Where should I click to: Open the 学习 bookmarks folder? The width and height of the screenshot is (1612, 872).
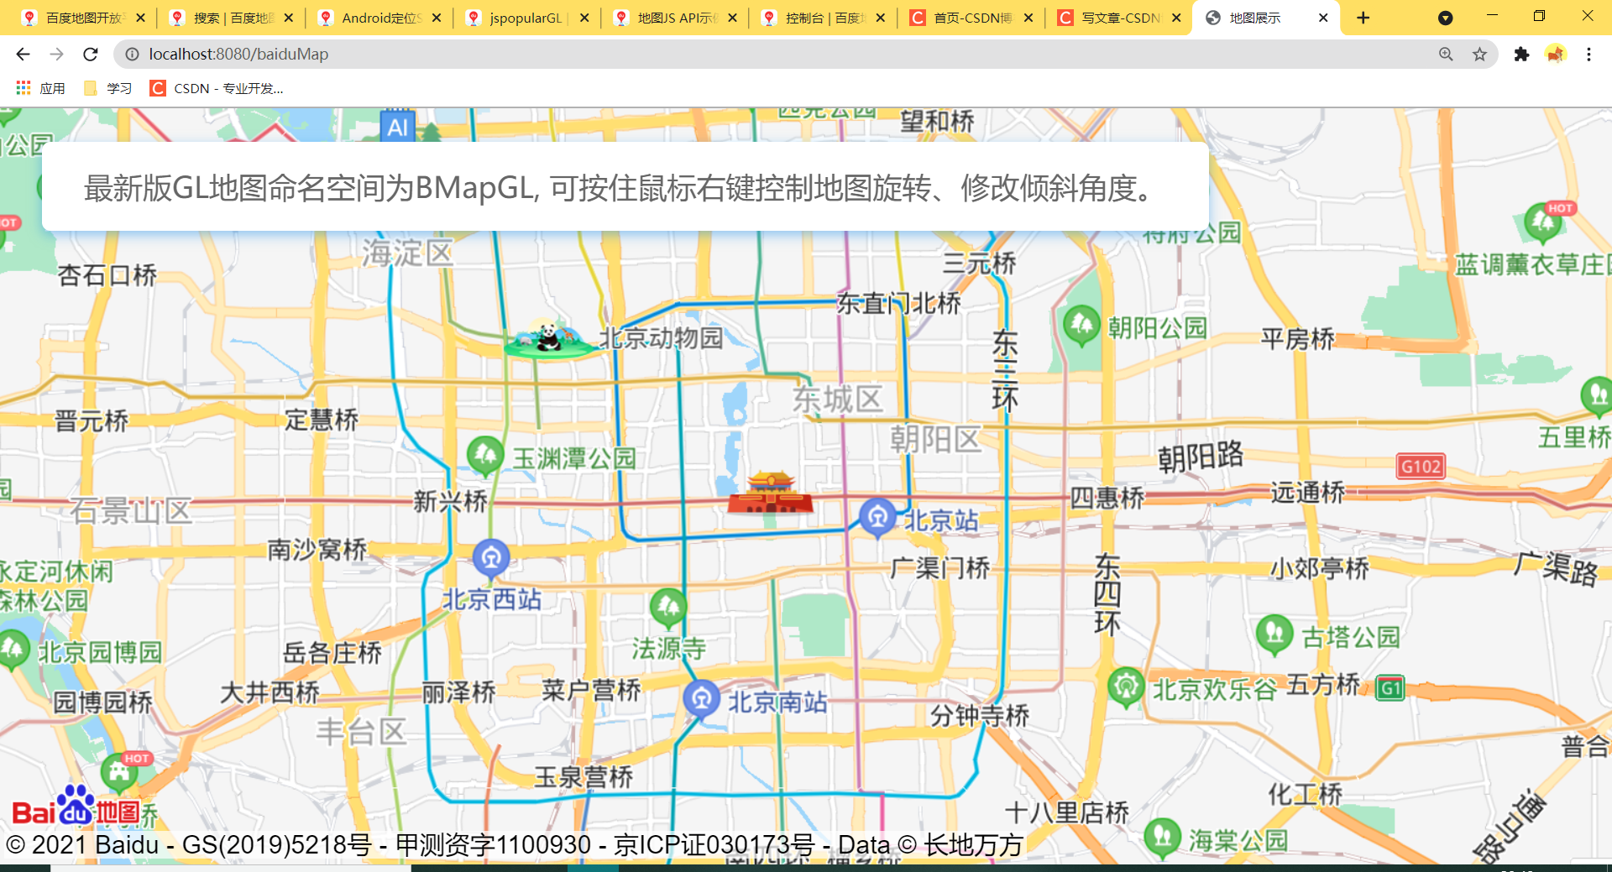pos(107,87)
